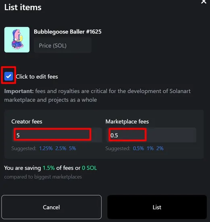Focus the Price (SOL) input field

[62, 46]
